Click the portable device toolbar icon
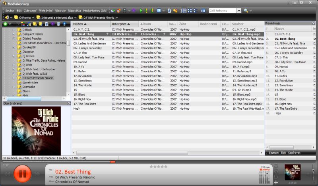This screenshot has height=186, width=318. (124, 11)
